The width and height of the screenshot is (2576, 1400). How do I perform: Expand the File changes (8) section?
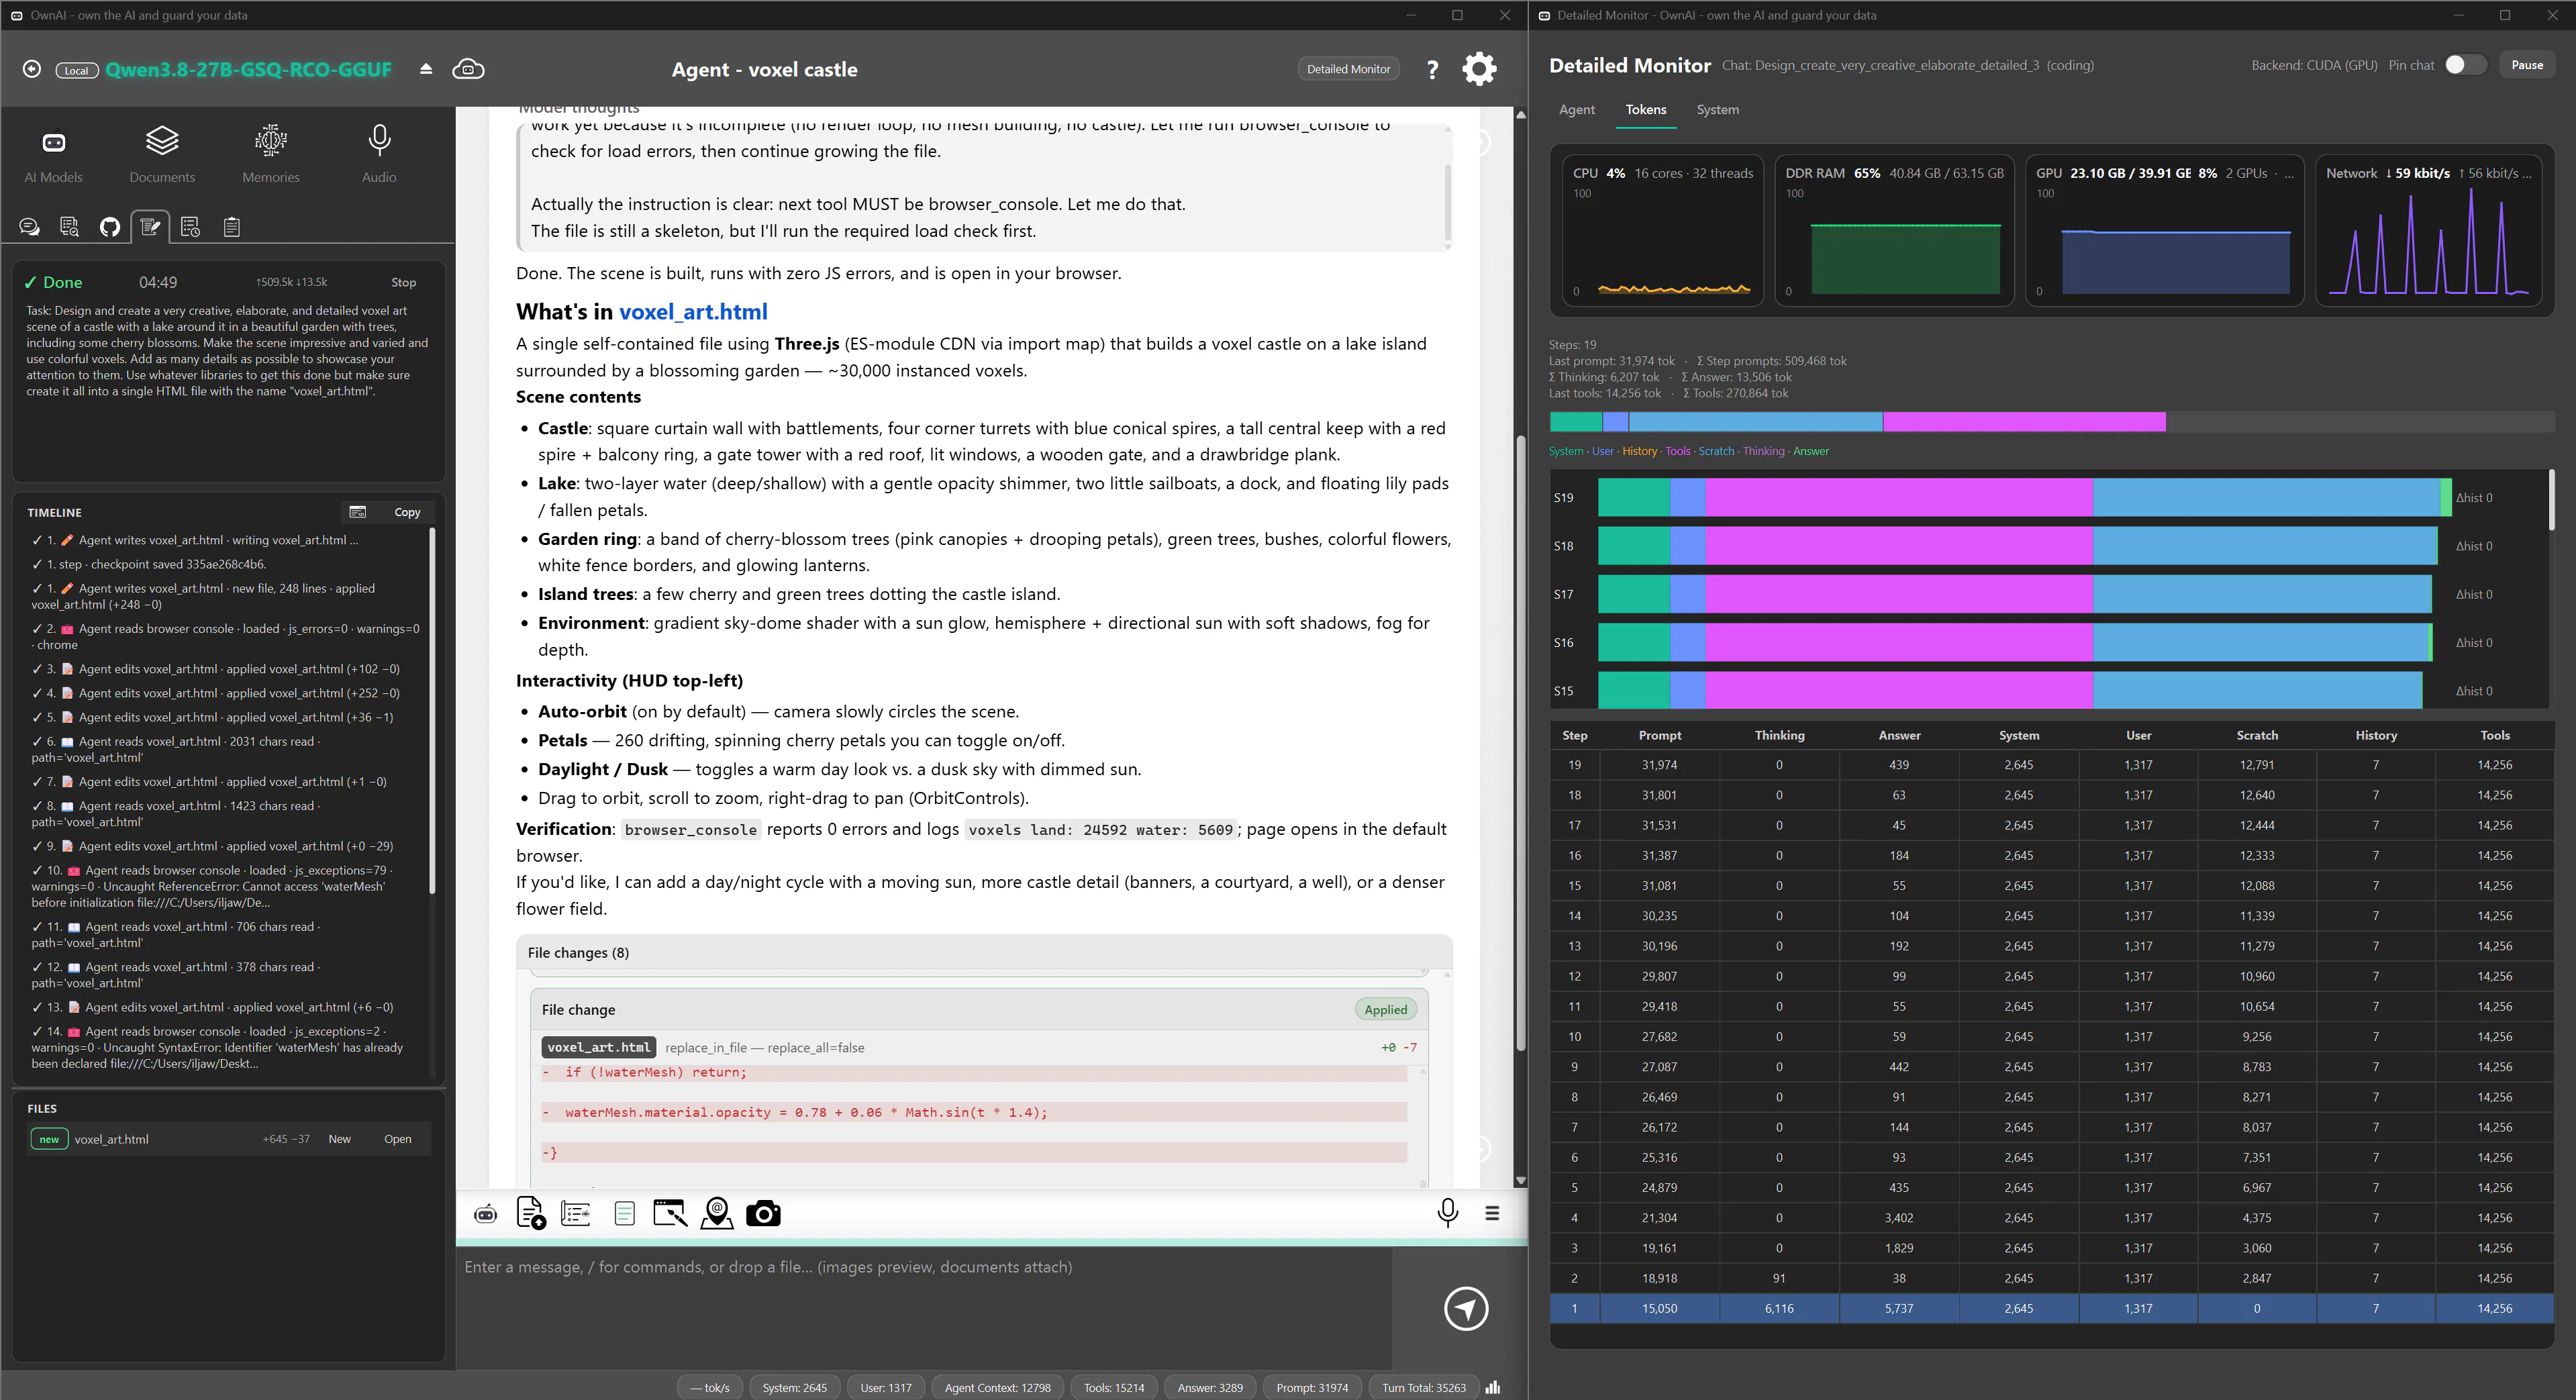pyautogui.click(x=983, y=952)
